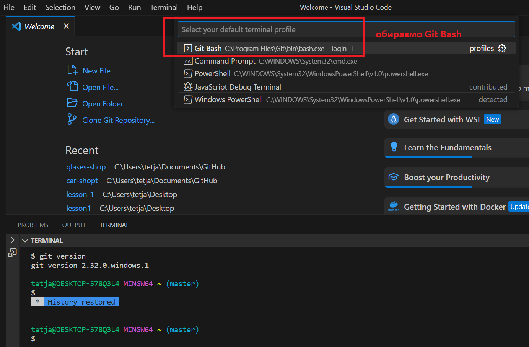Open the File menu

coord(9,7)
